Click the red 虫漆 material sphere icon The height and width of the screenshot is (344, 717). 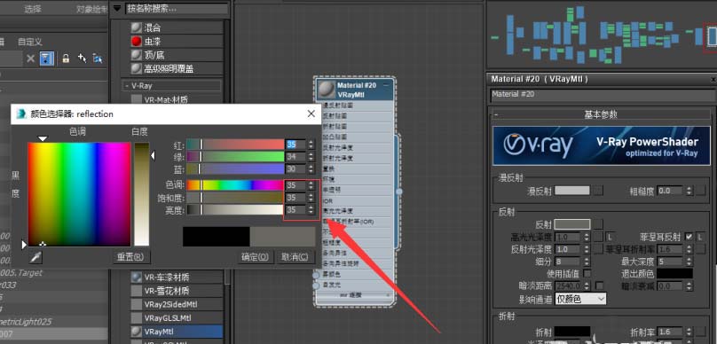(x=137, y=42)
